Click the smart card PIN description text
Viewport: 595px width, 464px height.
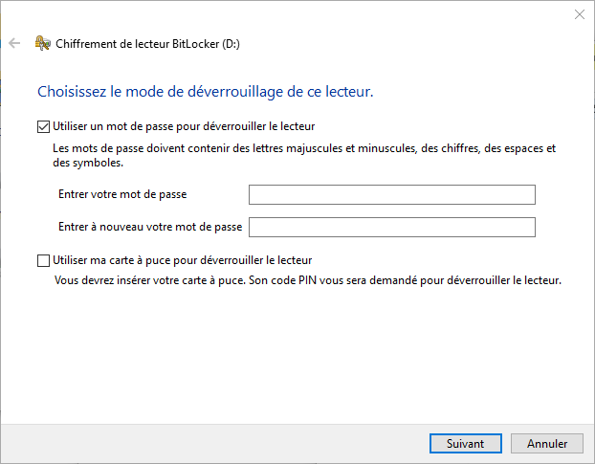(x=308, y=280)
